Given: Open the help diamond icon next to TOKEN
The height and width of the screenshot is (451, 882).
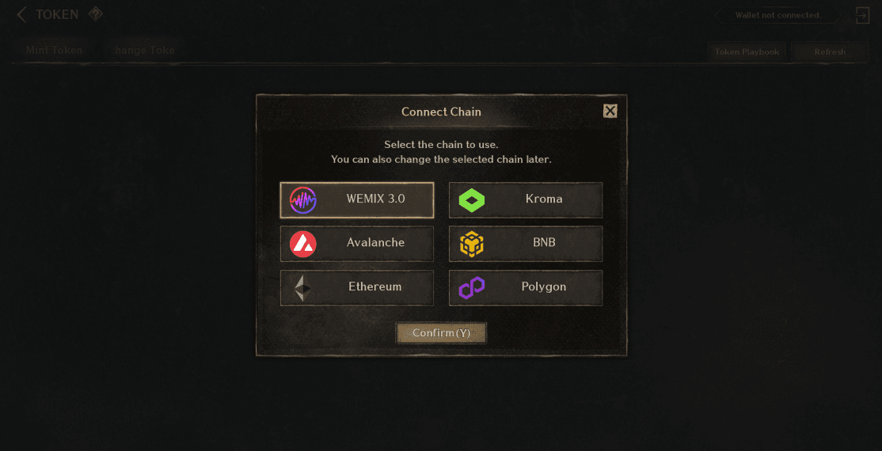Looking at the screenshot, I should tap(95, 14).
